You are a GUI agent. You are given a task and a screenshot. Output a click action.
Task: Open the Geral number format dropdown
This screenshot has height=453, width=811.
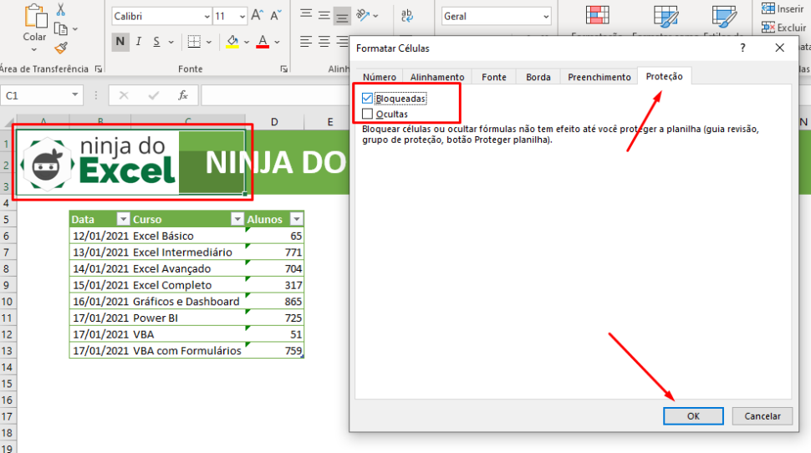pyautogui.click(x=546, y=17)
